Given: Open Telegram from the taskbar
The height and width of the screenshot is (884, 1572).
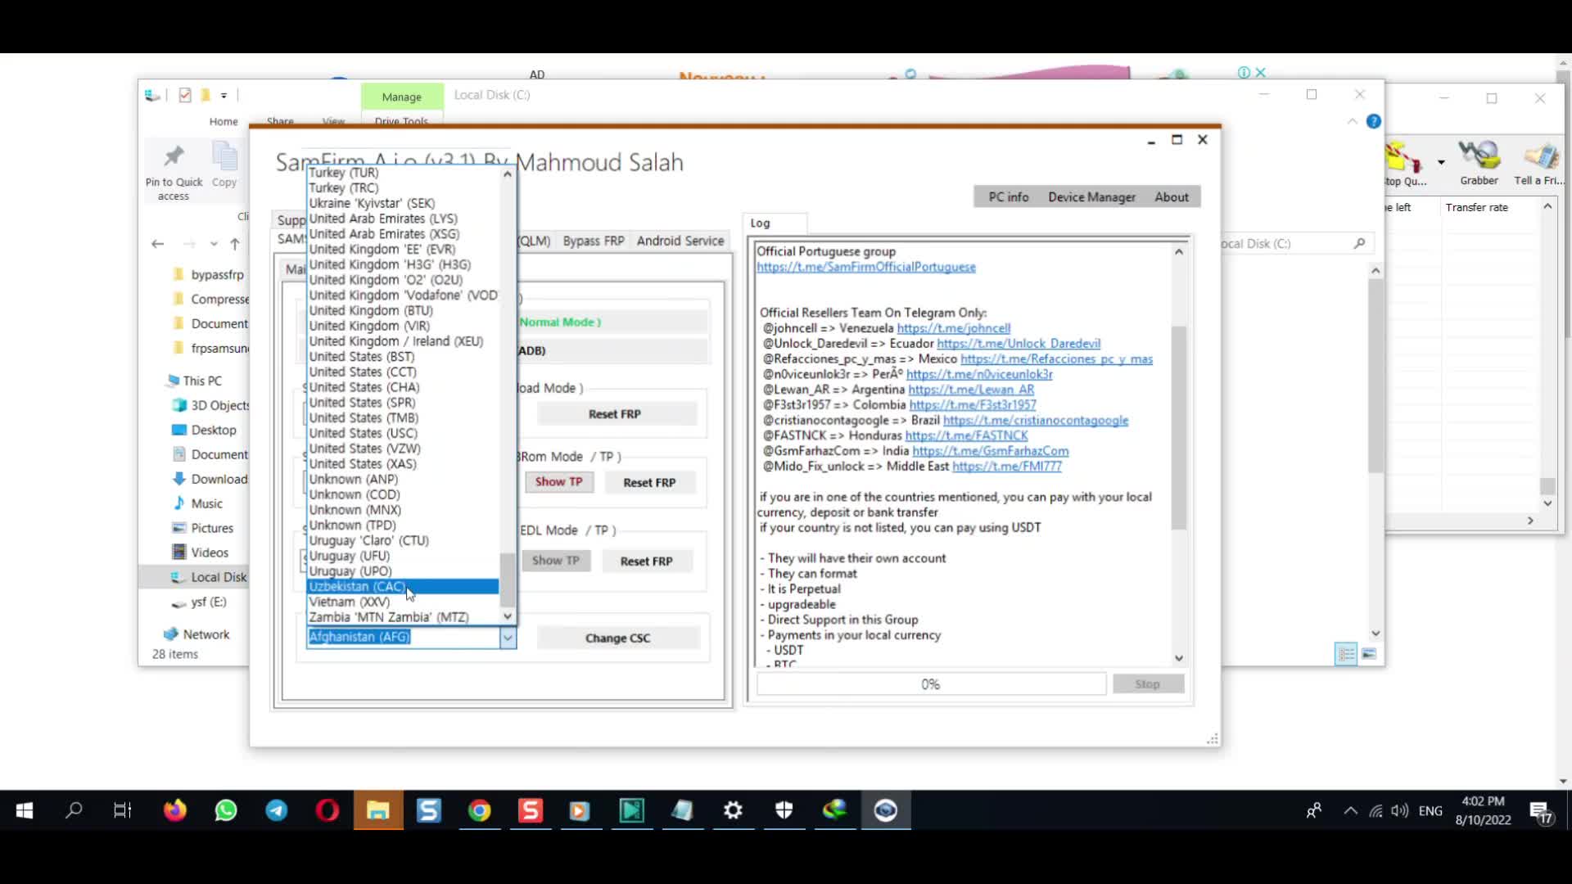Looking at the screenshot, I should coord(277,810).
